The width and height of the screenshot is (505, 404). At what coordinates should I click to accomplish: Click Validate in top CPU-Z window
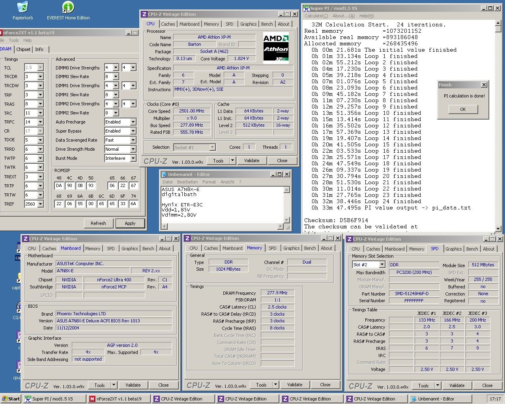click(x=252, y=161)
